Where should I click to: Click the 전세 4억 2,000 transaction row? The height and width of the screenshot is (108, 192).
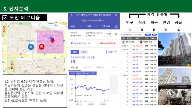click(x=139, y=46)
